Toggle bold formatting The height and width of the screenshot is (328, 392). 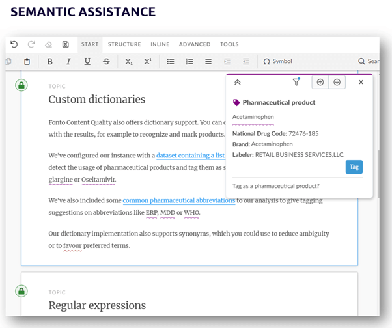click(x=49, y=61)
